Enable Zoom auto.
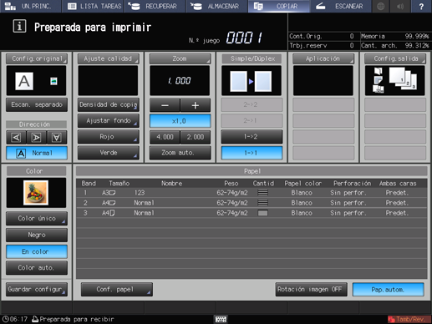Viewport: 432px width, 324px height. click(180, 153)
